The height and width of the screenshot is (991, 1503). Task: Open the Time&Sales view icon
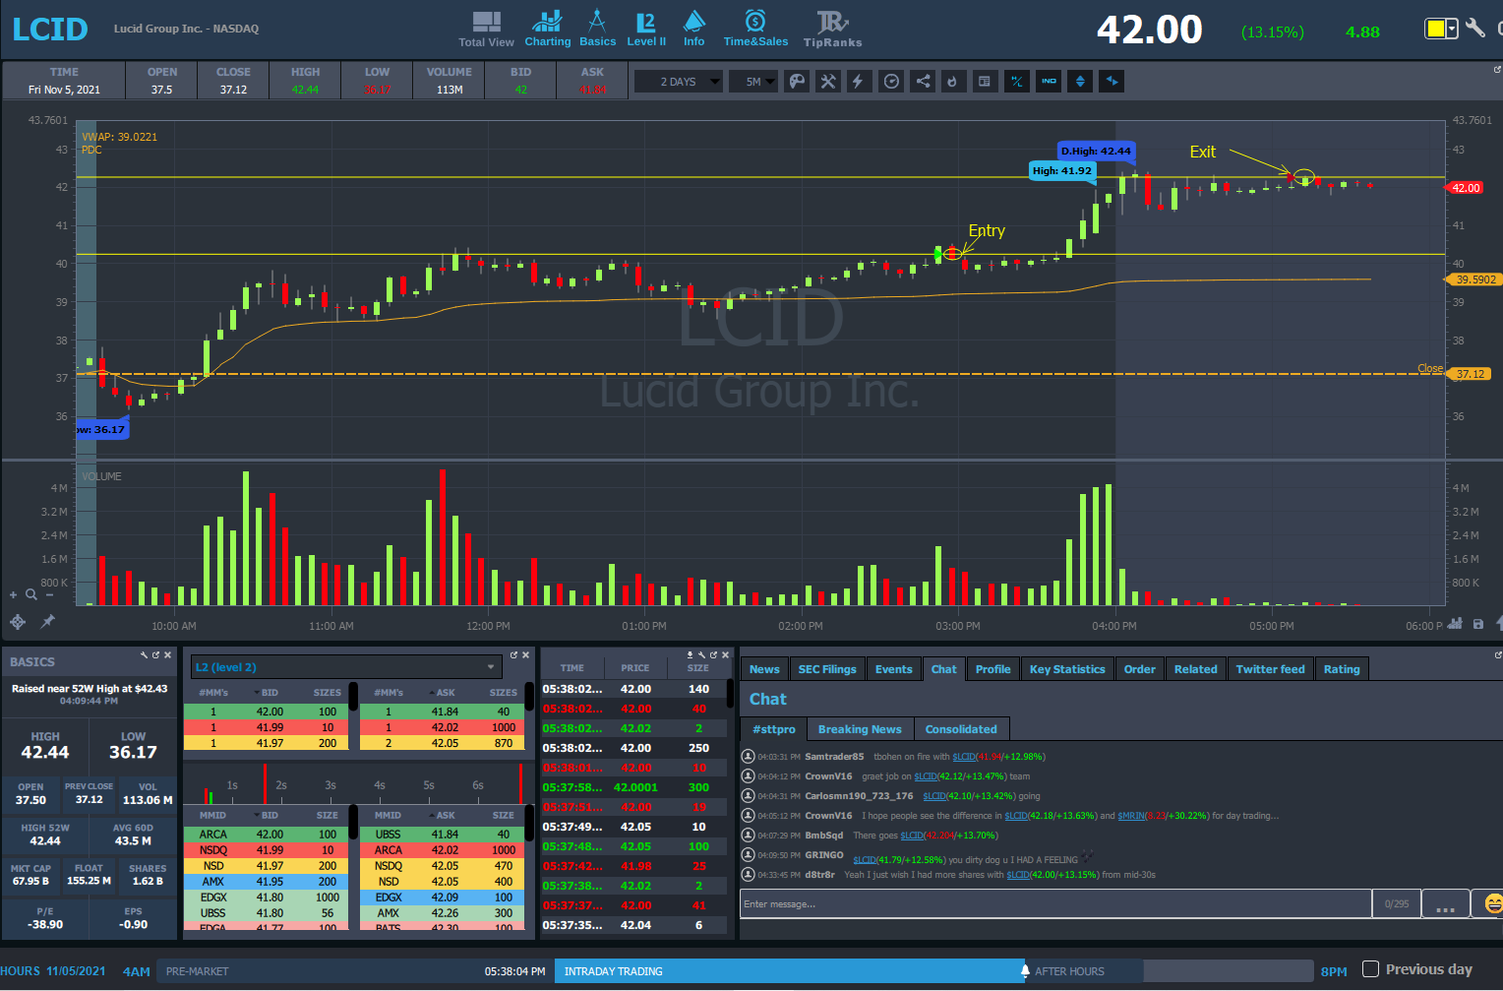[755, 30]
